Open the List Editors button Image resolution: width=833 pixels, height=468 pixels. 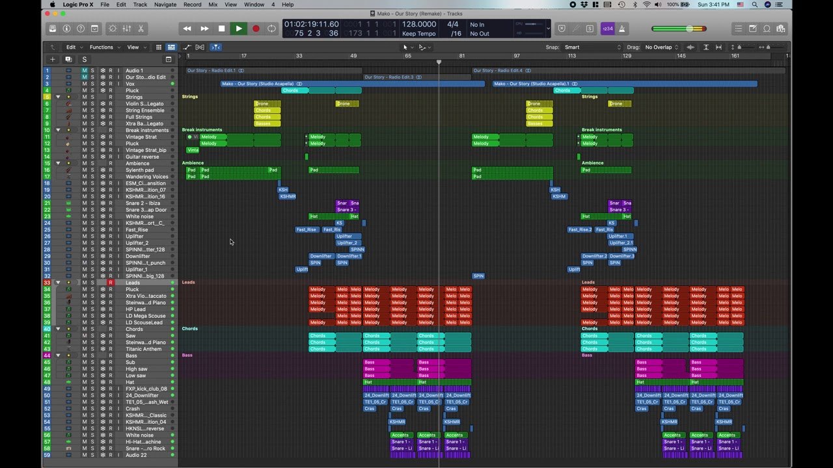[x=738, y=29]
